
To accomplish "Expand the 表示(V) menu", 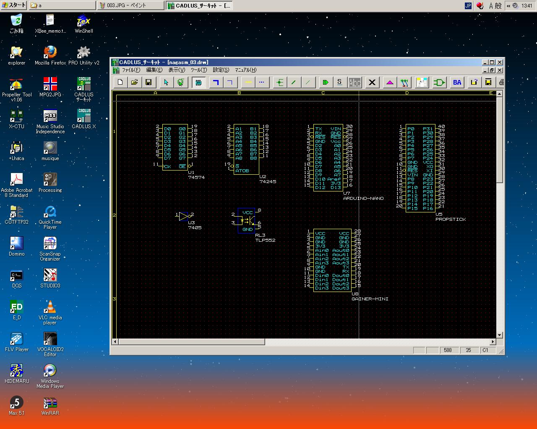I will click(177, 70).
